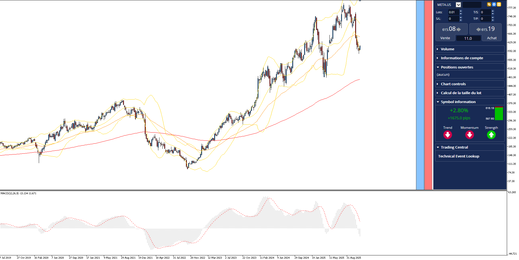Click the red Trend down-arrow indicator

[448, 135]
